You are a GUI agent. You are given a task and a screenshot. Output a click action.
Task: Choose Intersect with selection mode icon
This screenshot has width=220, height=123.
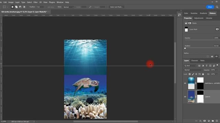[24, 7]
